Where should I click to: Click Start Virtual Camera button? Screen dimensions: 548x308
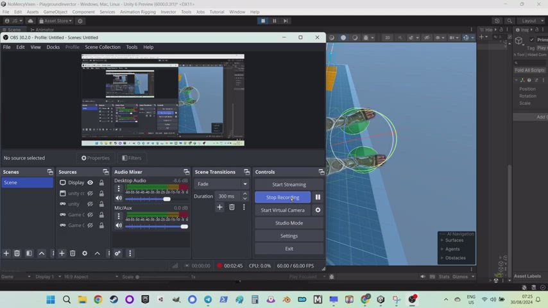pos(283,210)
